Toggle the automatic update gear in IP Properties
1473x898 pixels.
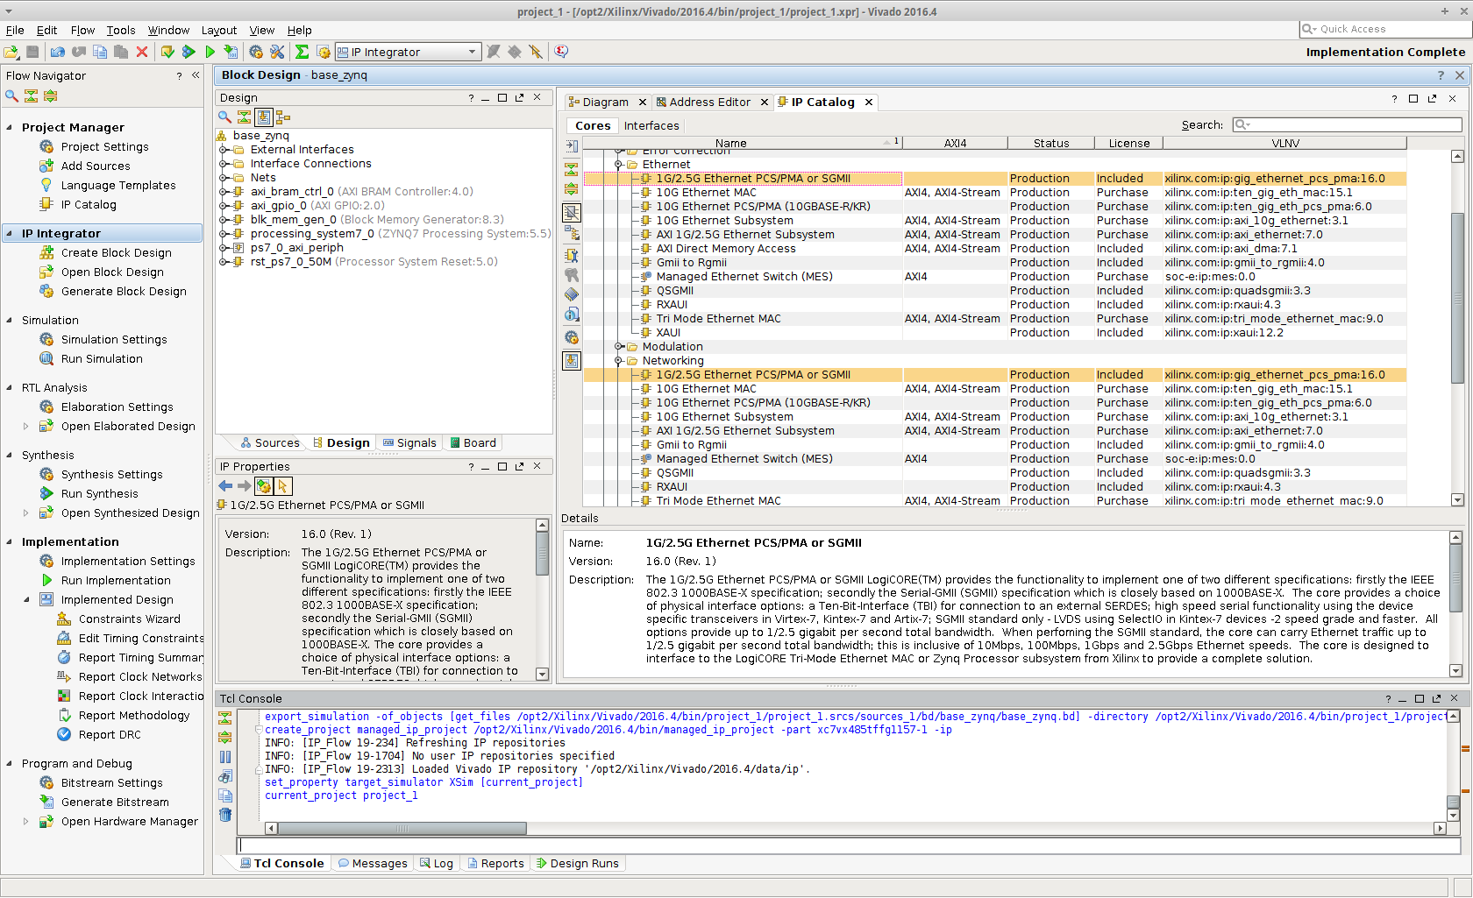[264, 486]
